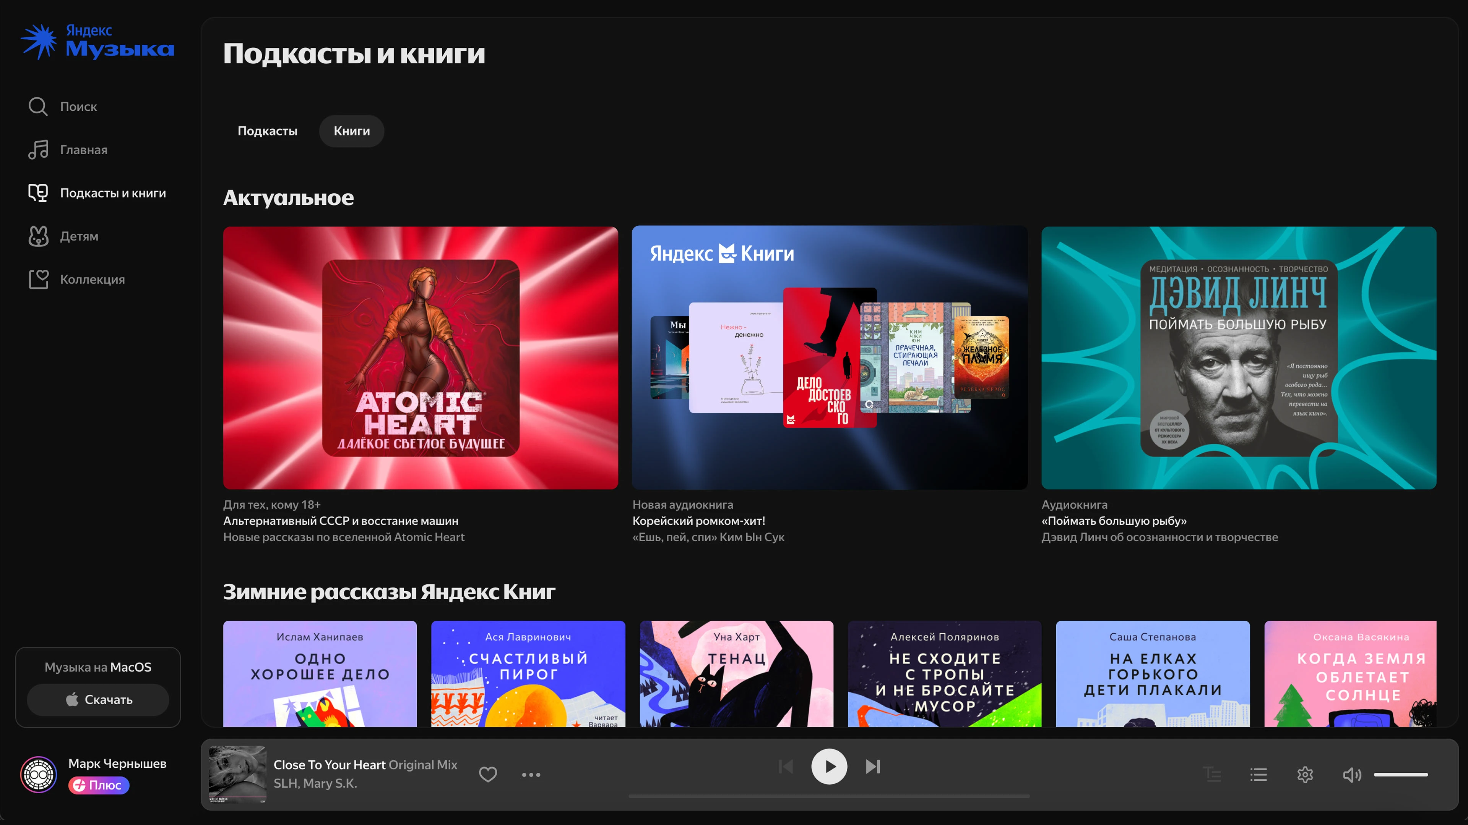Open the Дэвид Линч audiobook banner

coord(1239,357)
